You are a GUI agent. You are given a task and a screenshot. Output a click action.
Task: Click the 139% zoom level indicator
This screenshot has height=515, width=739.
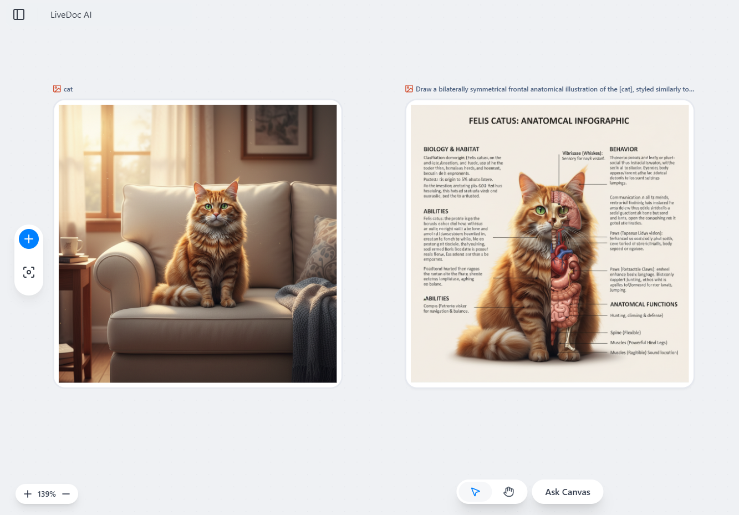click(x=47, y=493)
